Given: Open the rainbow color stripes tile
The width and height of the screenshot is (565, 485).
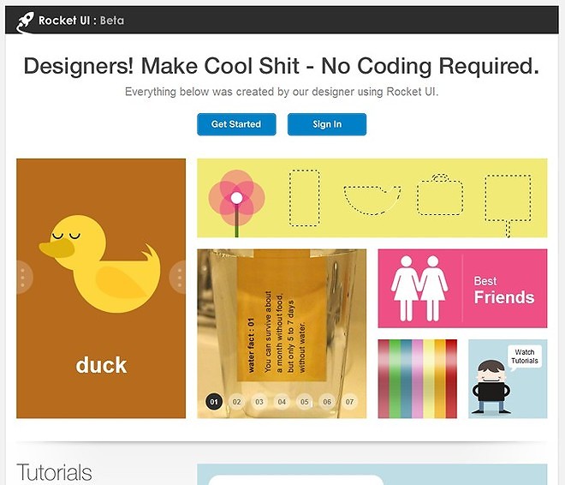Looking at the screenshot, I should (x=417, y=379).
